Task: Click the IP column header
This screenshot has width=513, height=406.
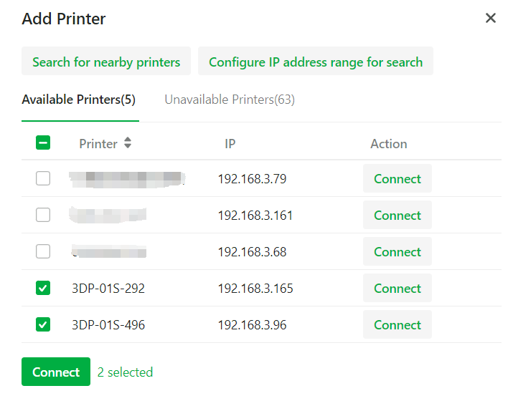Action: coord(230,144)
